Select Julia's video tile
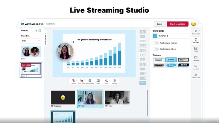 click(x=117, y=97)
